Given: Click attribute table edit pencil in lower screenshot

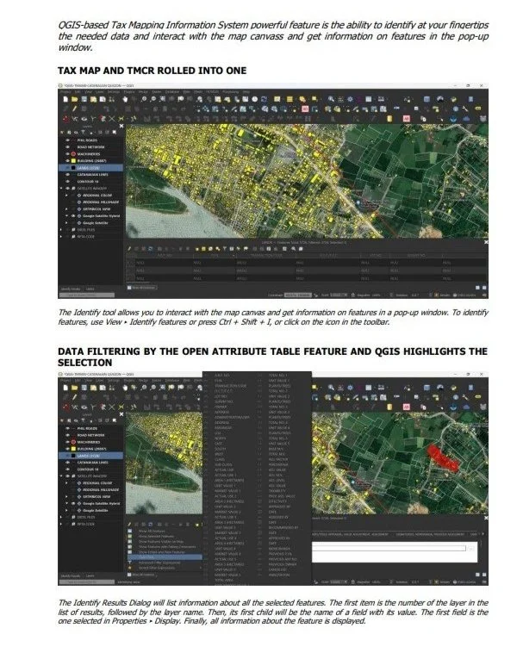Looking at the screenshot, I should coord(129,525).
